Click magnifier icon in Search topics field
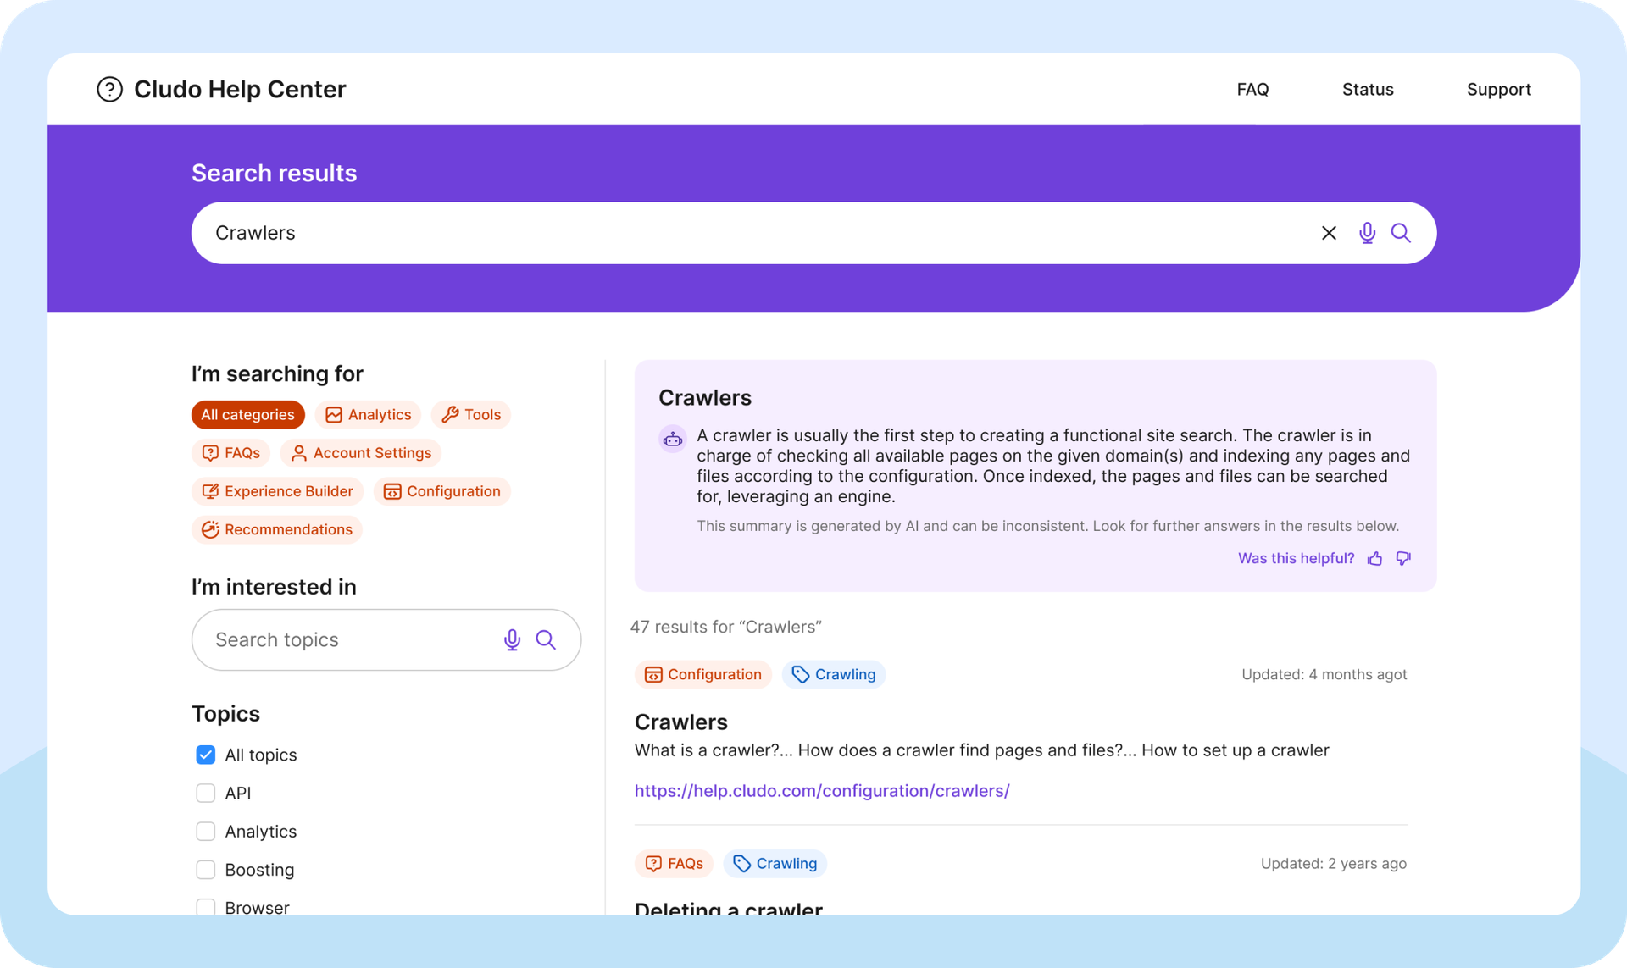Screen dimensions: 1627x968 click(546, 639)
